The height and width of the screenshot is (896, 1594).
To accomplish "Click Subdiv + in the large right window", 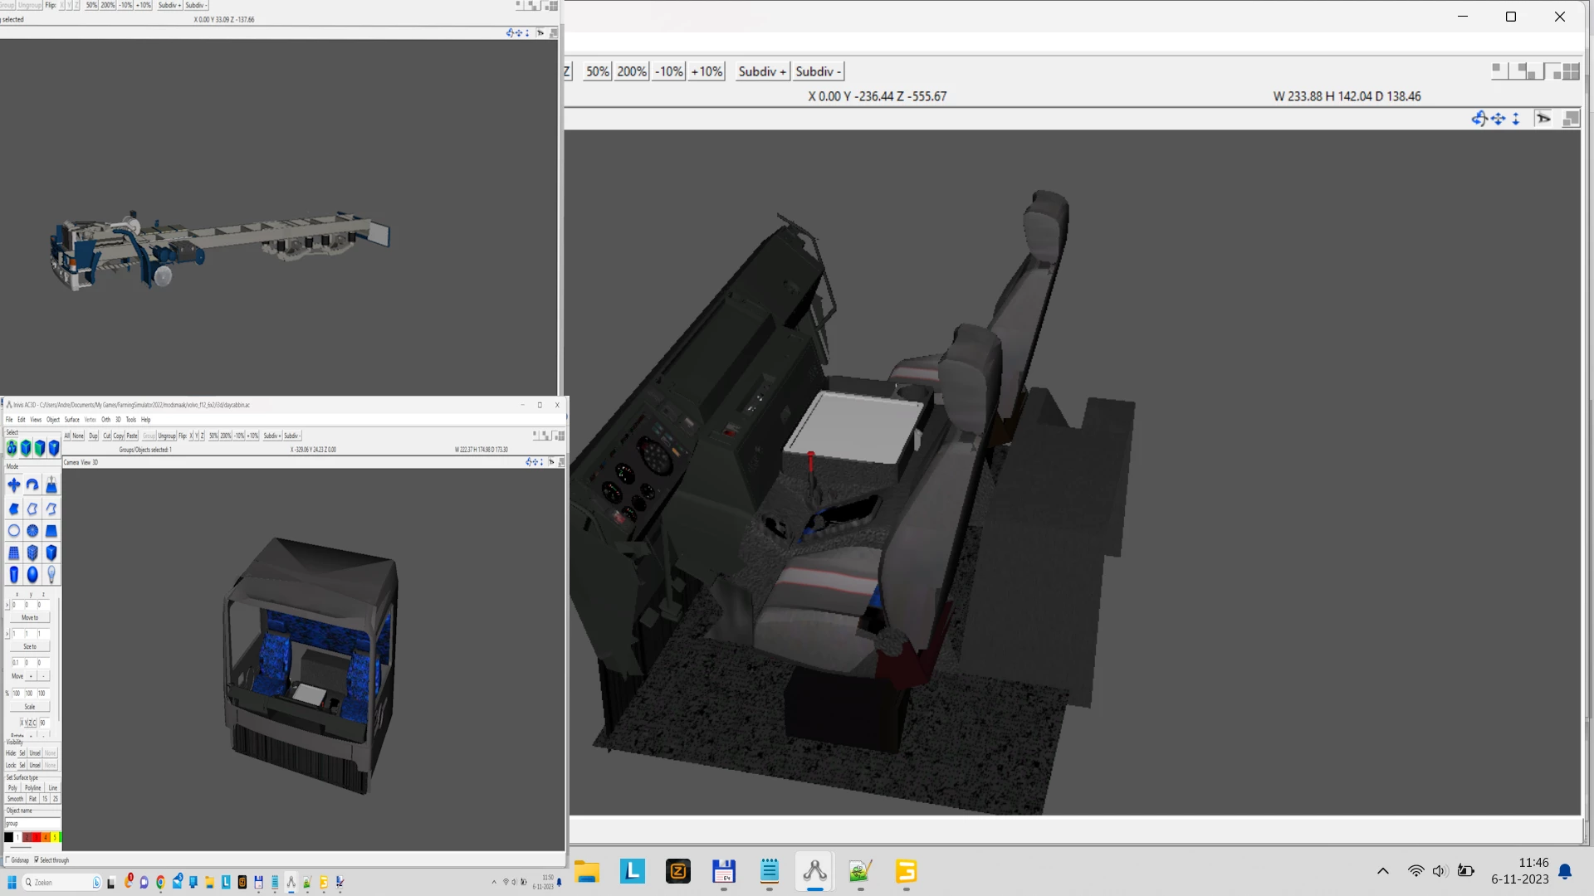I will tap(761, 71).
